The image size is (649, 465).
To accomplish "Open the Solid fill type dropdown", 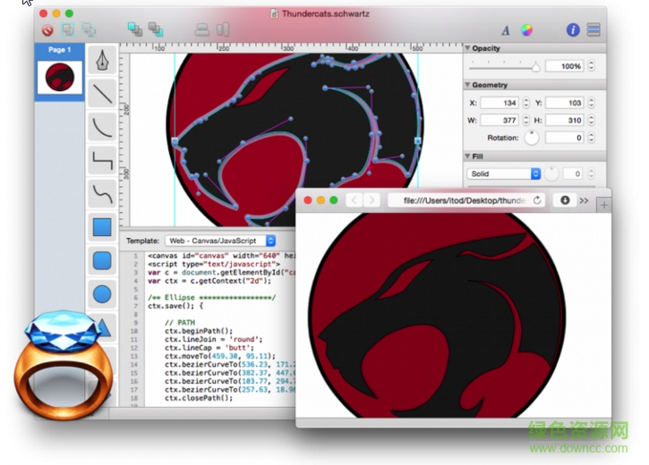I will pos(504,173).
